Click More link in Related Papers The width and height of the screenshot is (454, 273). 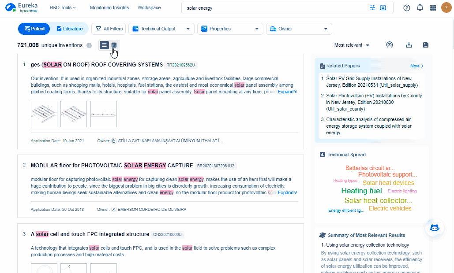click(416, 66)
